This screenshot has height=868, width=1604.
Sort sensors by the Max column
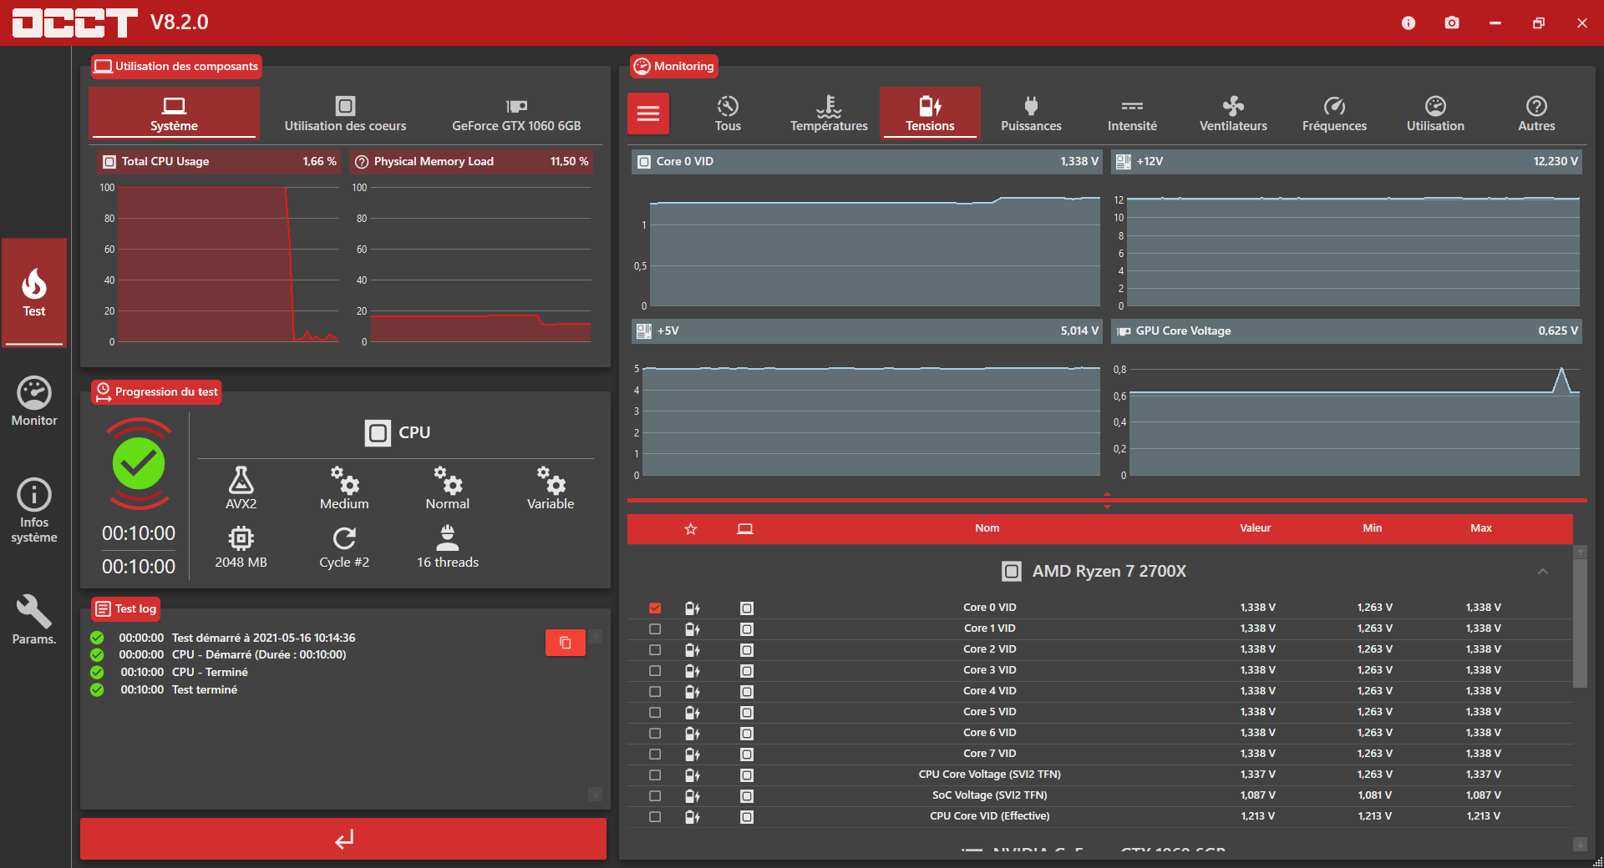pos(1481,528)
